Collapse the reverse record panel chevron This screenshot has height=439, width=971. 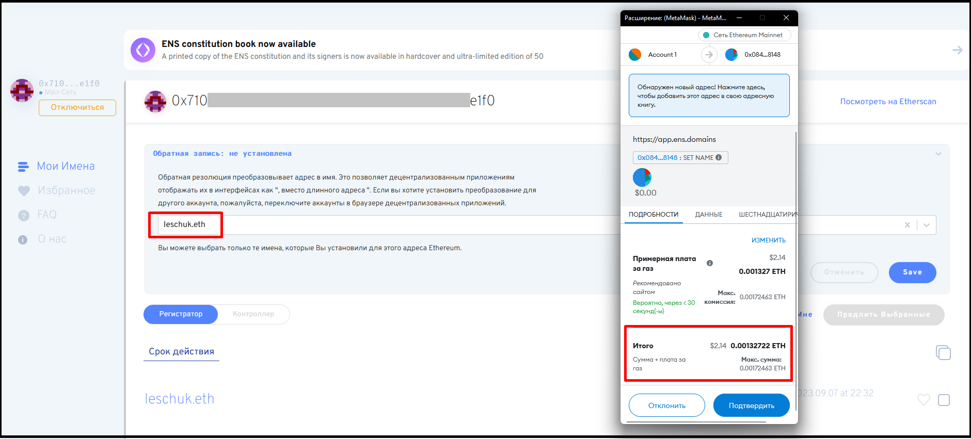tap(938, 154)
